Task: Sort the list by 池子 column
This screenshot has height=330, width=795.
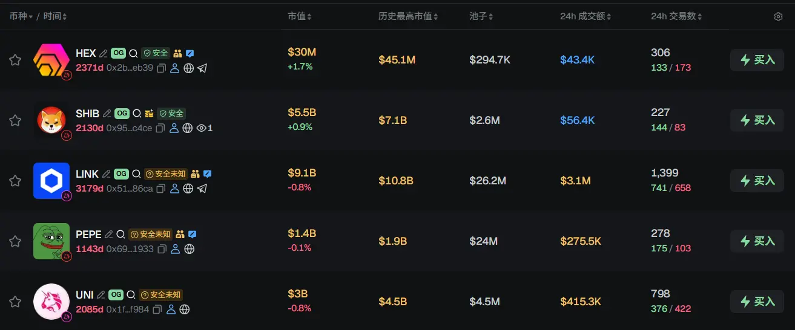Action: pyautogui.click(x=481, y=16)
